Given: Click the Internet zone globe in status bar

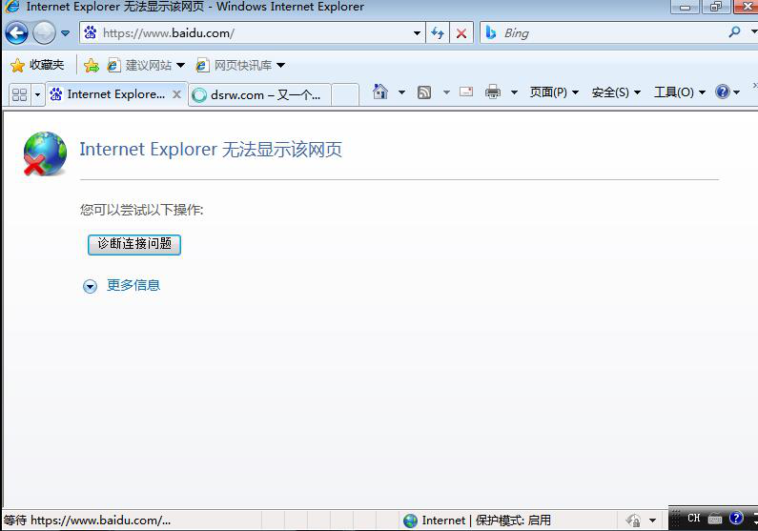Looking at the screenshot, I should [410, 521].
